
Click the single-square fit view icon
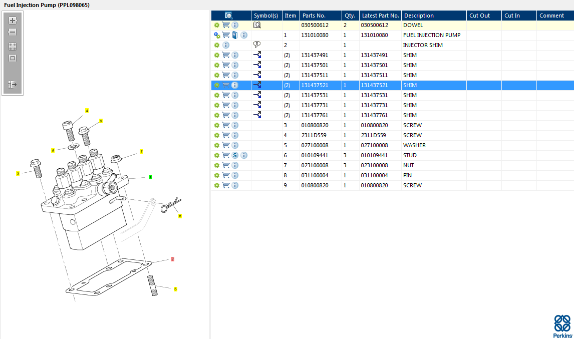pos(13,58)
